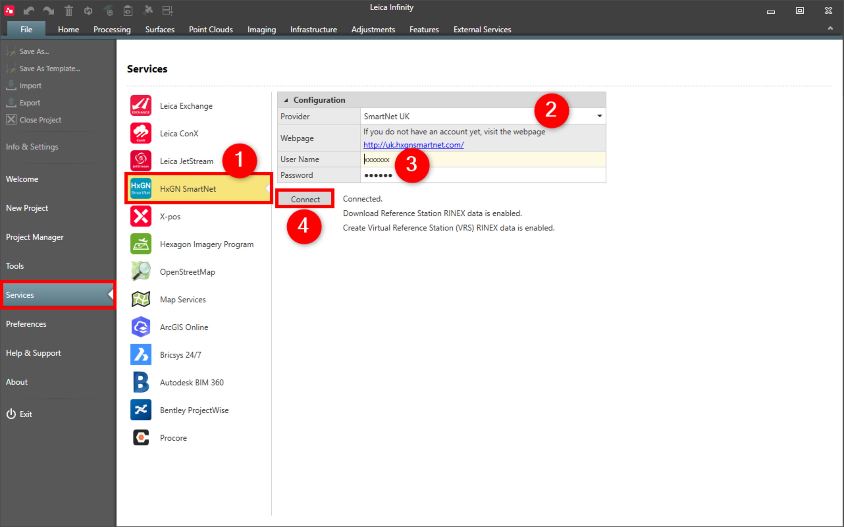Switch to the External Services tab
The height and width of the screenshot is (527, 844).
[482, 30]
